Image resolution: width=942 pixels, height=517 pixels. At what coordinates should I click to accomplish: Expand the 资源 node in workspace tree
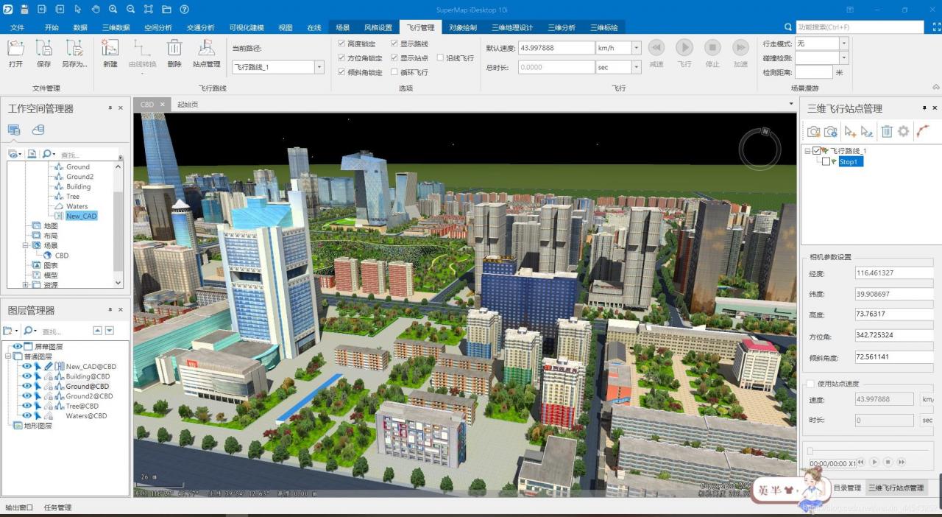(26, 285)
